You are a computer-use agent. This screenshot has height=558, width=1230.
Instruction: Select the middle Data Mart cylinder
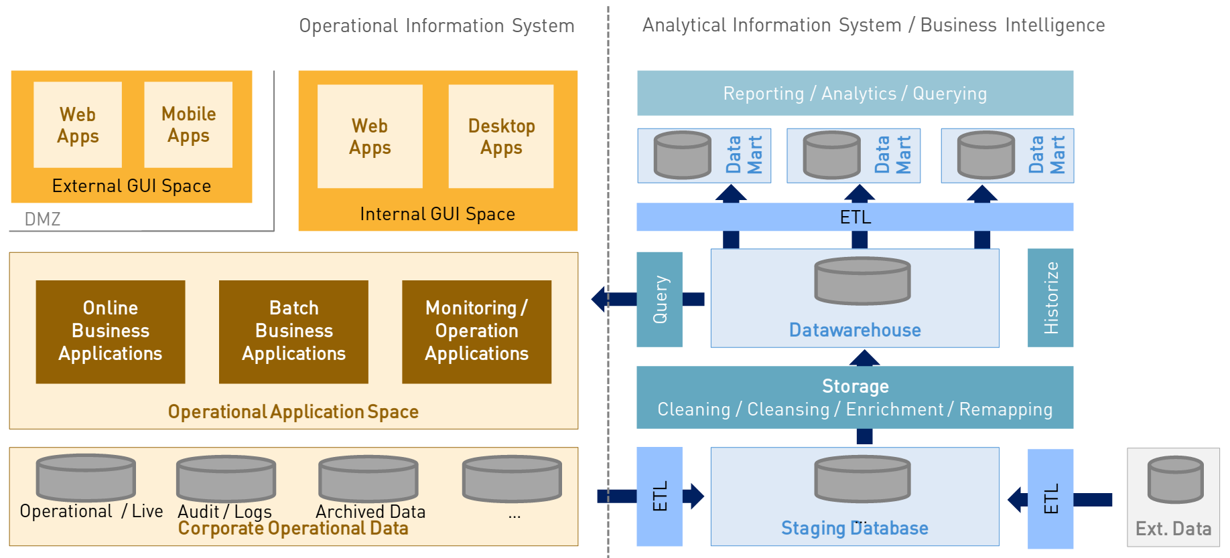click(x=831, y=155)
